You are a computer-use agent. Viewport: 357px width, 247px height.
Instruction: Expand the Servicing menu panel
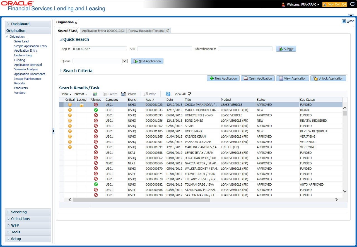pos(19,212)
